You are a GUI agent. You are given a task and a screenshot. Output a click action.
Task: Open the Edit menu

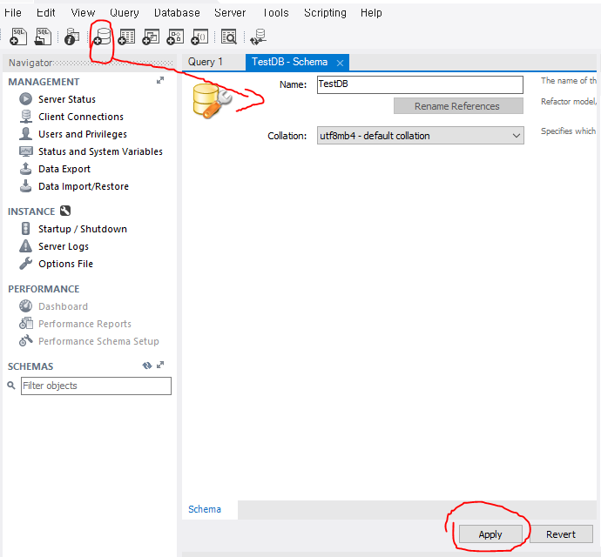click(x=45, y=13)
